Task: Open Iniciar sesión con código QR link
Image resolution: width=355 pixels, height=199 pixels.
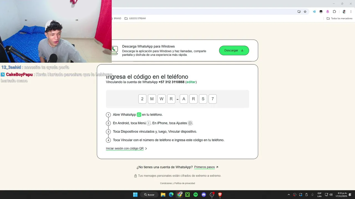Action: point(126,148)
